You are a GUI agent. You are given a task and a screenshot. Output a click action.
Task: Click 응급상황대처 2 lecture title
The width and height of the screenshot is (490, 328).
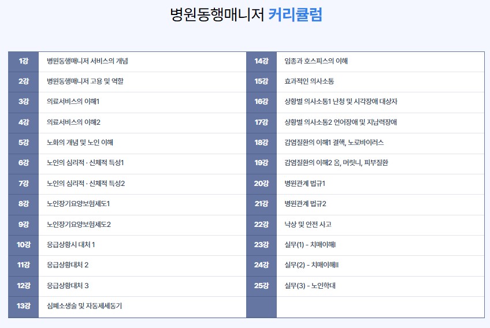(68, 265)
